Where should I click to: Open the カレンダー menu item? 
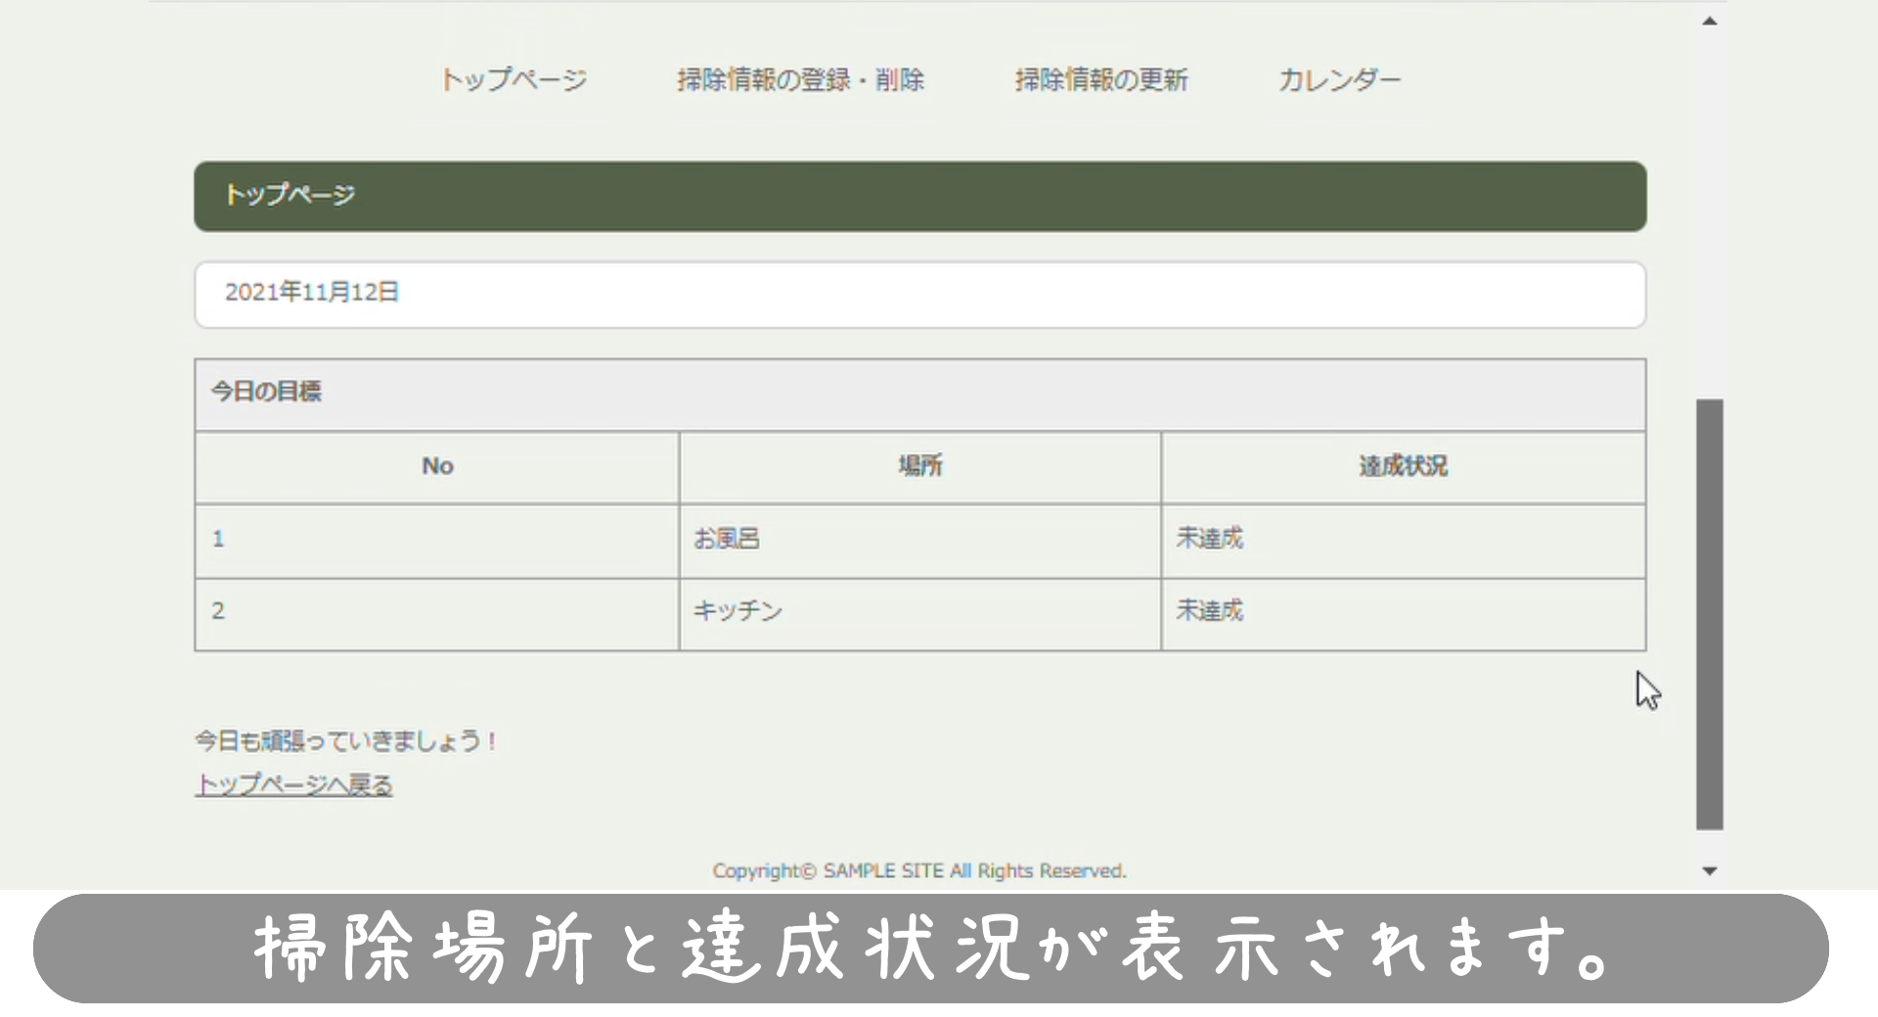tap(1339, 79)
